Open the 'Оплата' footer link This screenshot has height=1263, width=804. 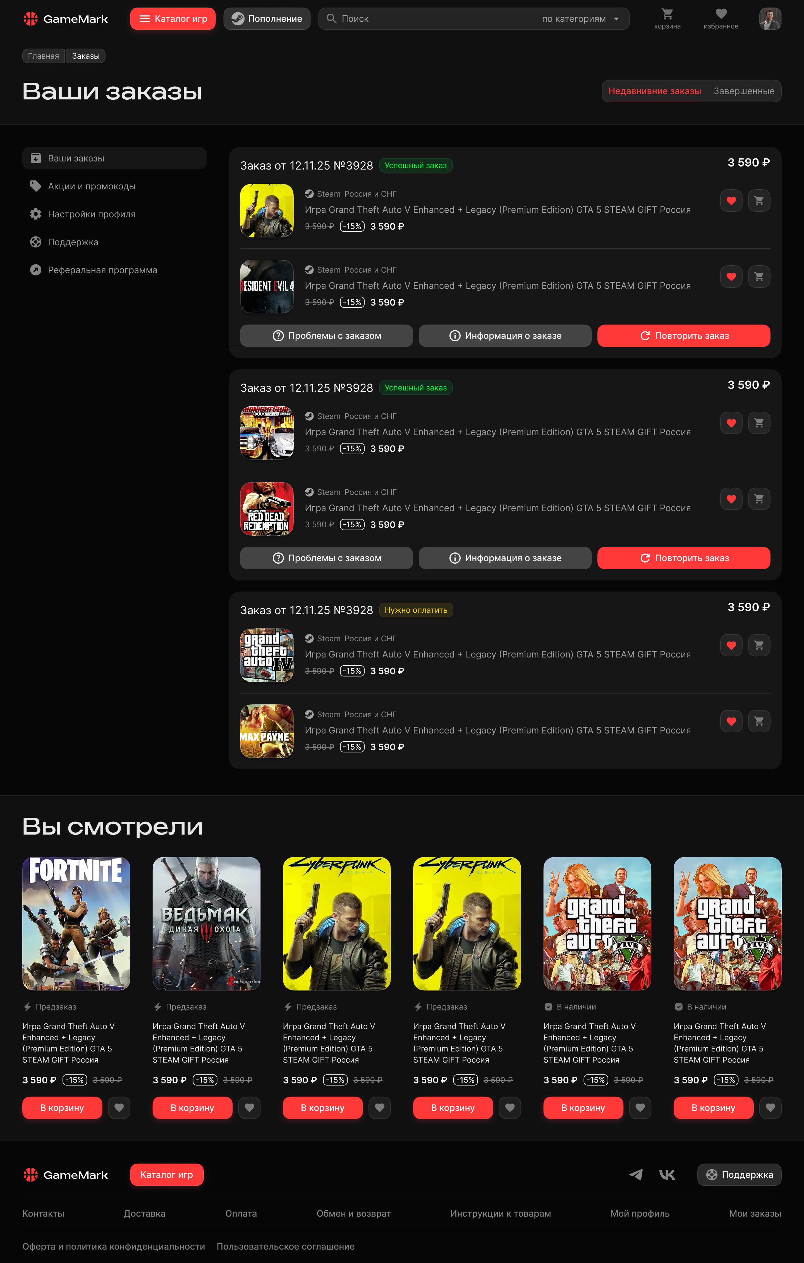[241, 1214]
